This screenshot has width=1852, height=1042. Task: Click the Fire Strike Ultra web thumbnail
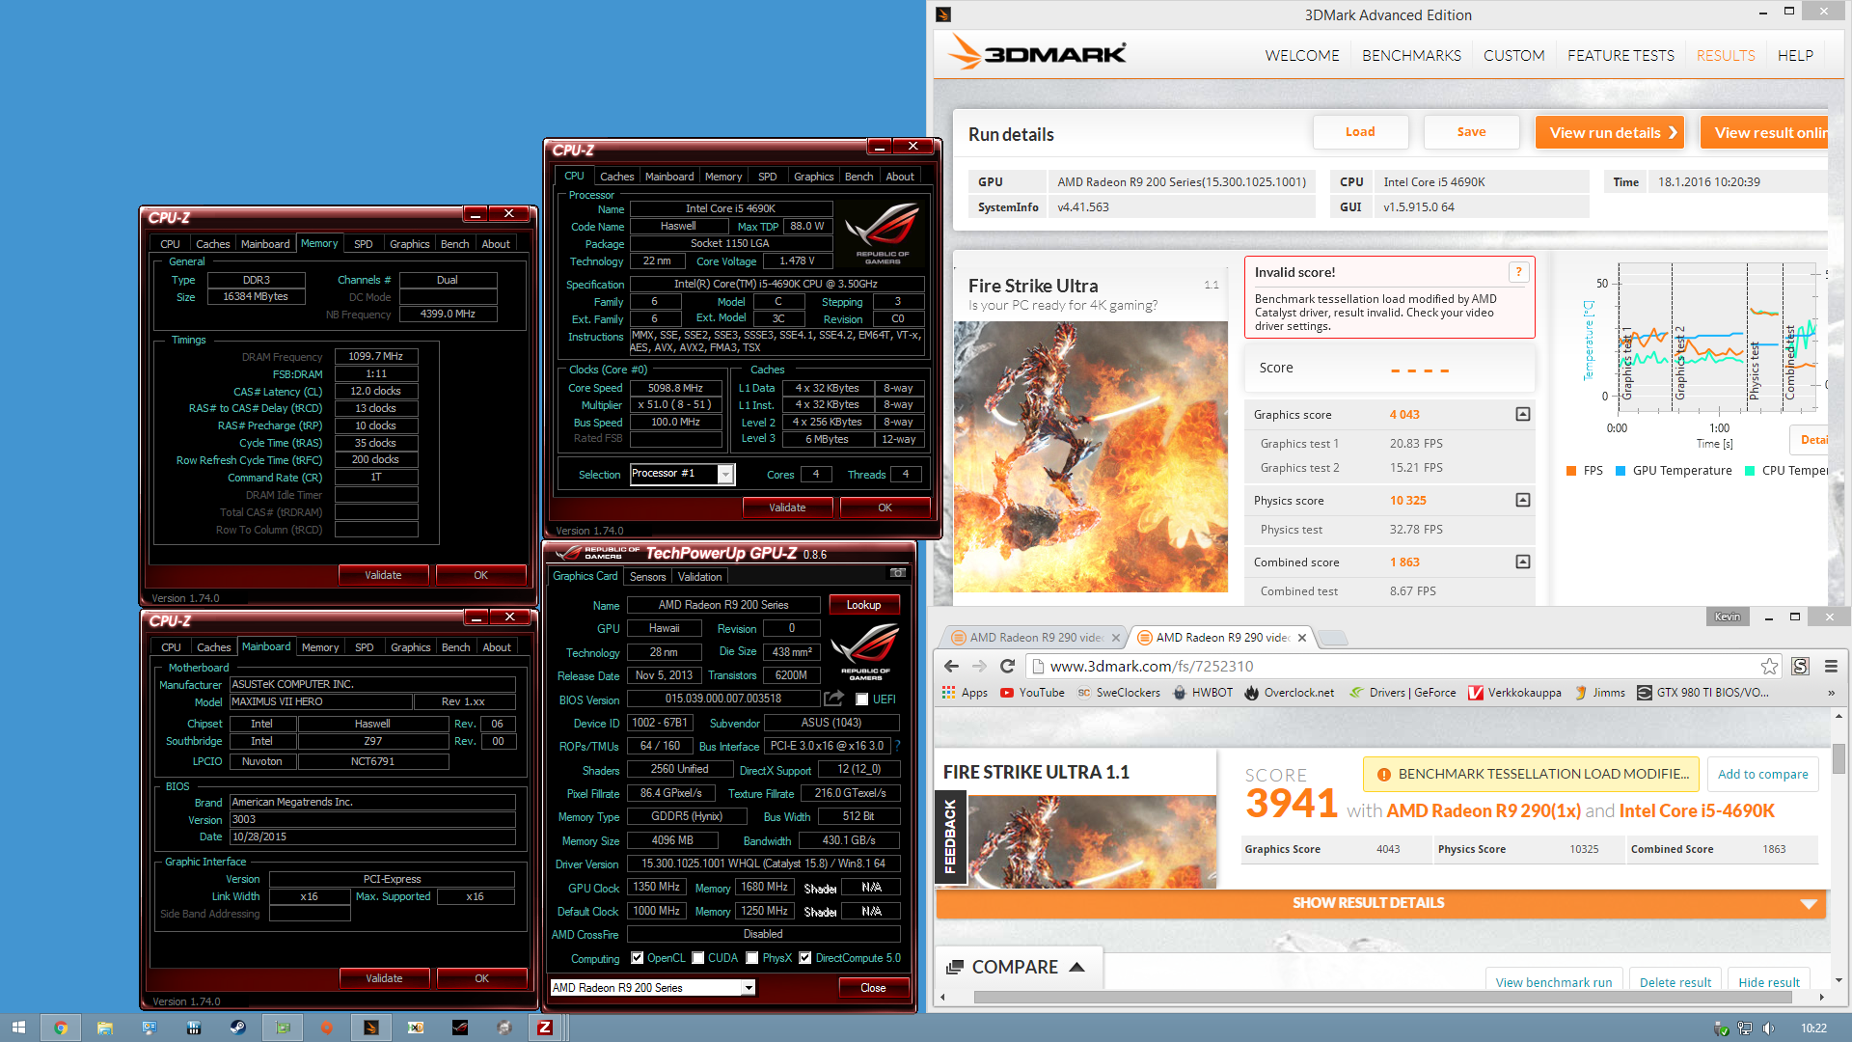[x=1091, y=841]
